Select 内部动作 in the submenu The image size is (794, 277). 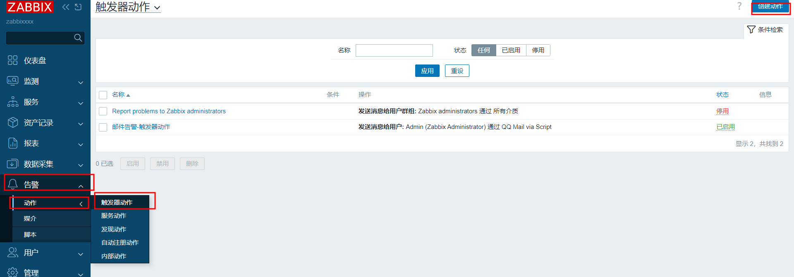pos(120,256)
